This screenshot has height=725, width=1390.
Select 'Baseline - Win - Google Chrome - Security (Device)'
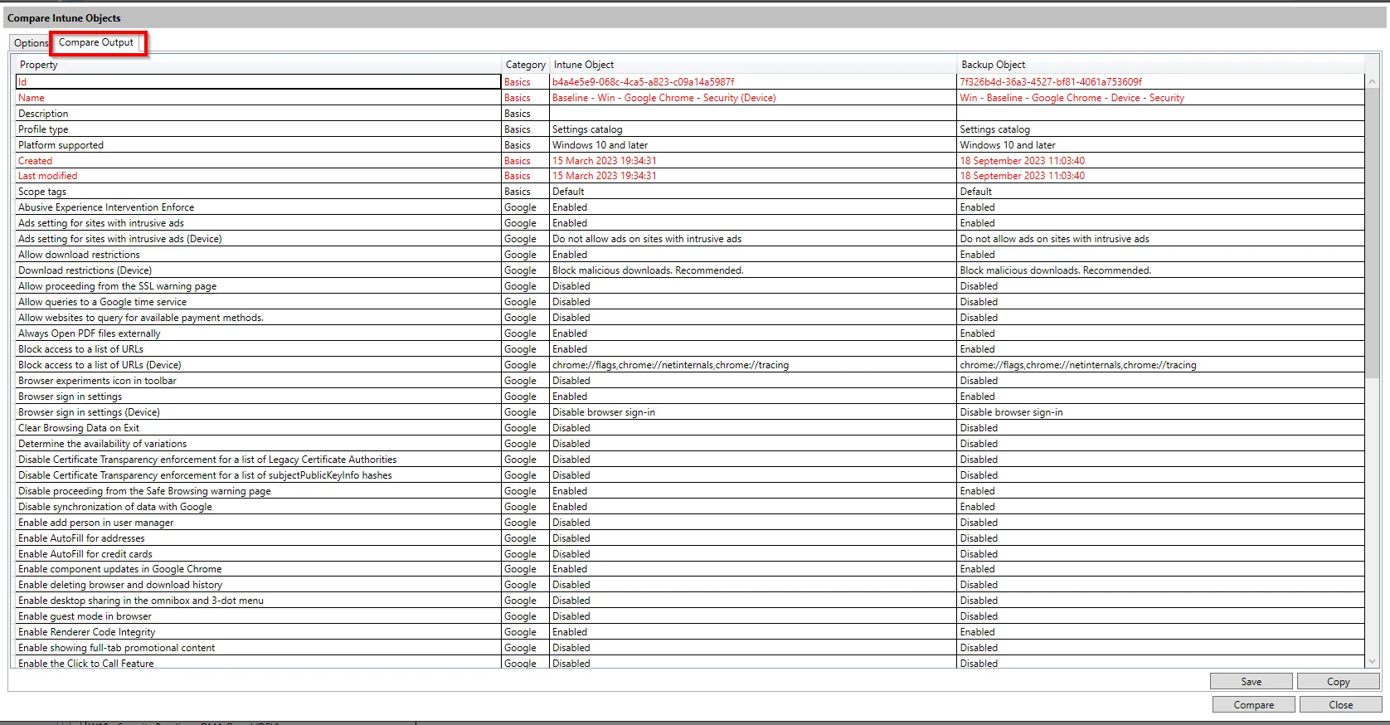664,98
